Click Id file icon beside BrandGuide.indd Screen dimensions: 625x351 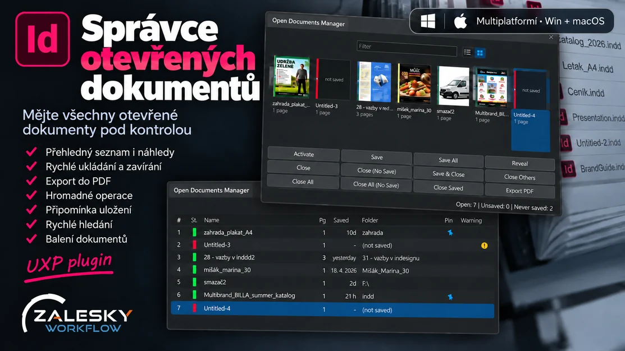(568, 169)
